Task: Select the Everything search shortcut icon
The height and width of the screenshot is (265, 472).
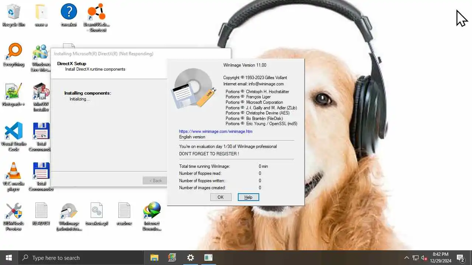Action: point(14,55)
